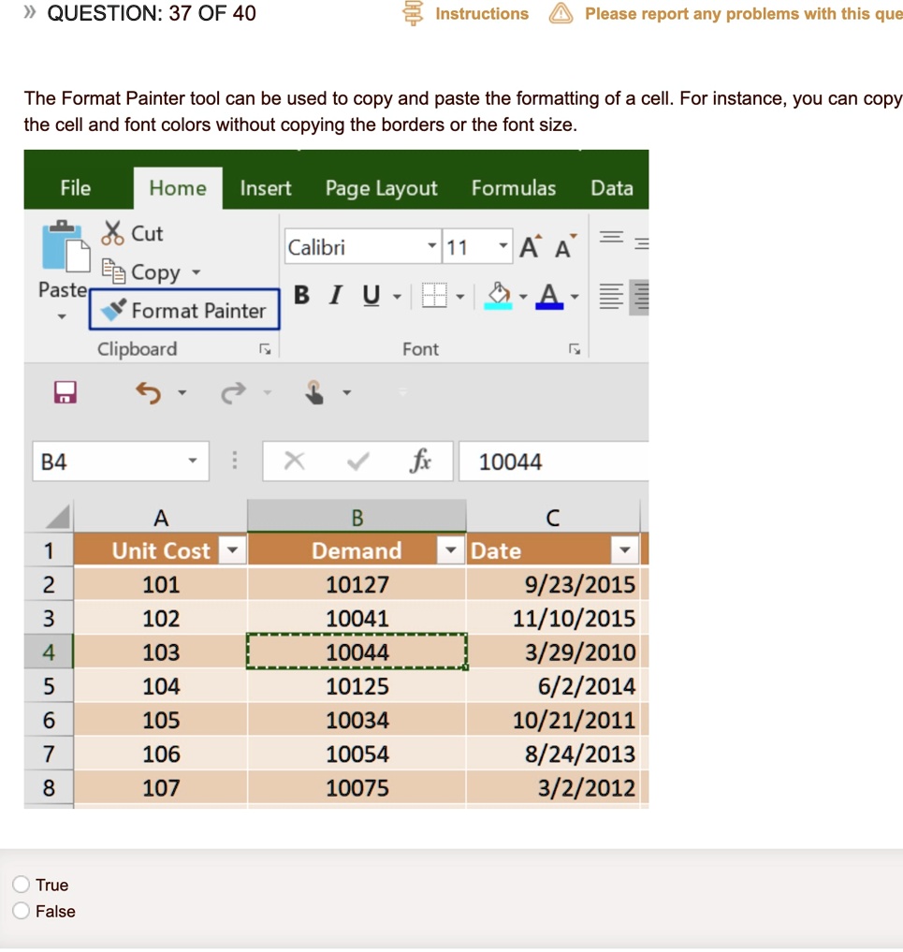The image size is (903, 952).
Task: Click the Save floppy disk icon
Action: [65, 392]
